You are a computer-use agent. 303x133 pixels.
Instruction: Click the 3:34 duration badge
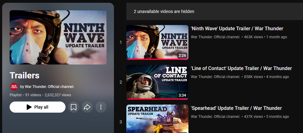[182, 95]
